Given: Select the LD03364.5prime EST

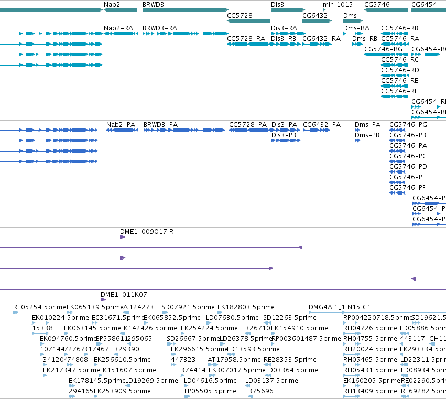Looking at the screenshot, I should pos(268,375).
